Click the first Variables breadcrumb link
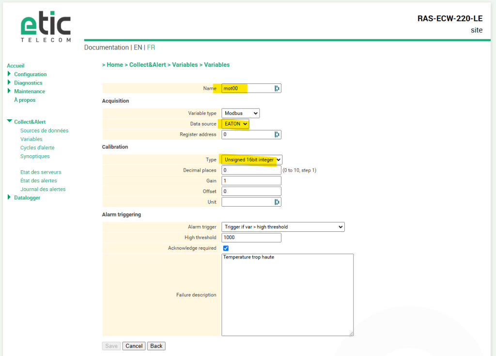Viewport: 496px width, 356px height. (185, 65)
